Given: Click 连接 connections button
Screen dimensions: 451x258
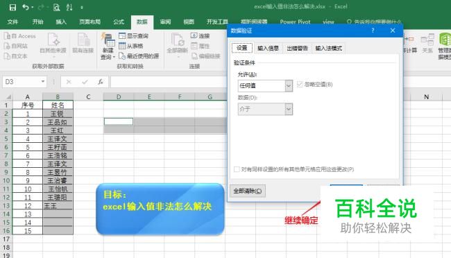Looking at the screenshot, I should pos(201,35).
